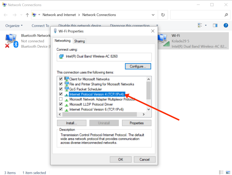The height and width of the screenshot is (175, 232).
Task: Select the Networking tab
Action: tap(63, 41)
